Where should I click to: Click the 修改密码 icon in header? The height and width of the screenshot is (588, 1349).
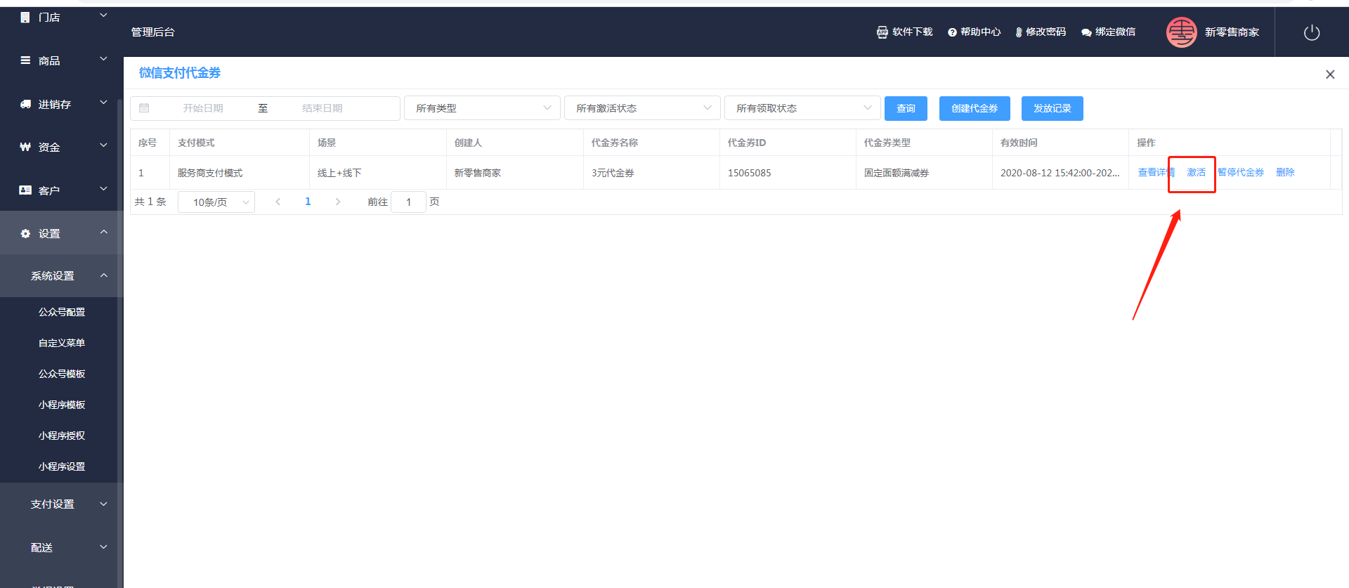[1019, 32]
